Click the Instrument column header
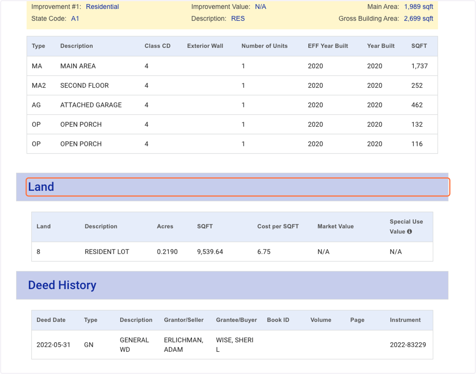476x374 pixels. pos(405,320)
